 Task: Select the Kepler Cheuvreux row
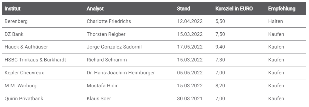click(154, 73)
